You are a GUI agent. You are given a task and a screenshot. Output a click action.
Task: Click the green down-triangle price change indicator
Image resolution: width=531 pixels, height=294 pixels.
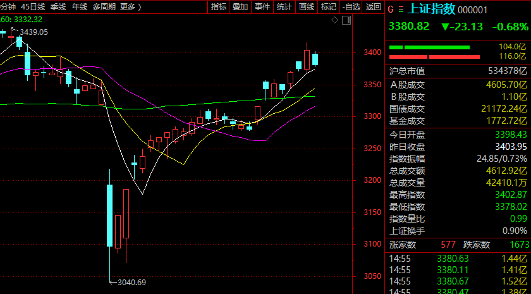pos(445,27)
